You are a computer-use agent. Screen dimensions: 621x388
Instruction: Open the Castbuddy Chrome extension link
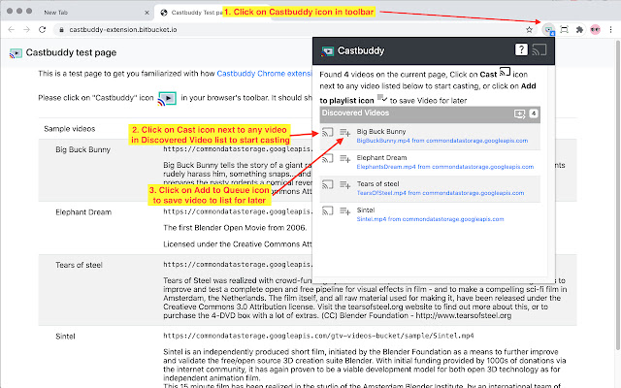pyautogui.click(x=264, y=74)
